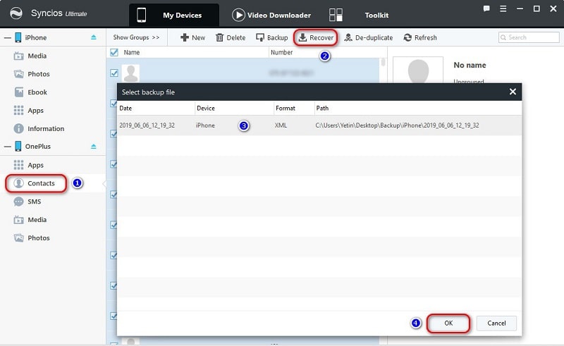Select backup row 2019_06_06_12_19_32
The height and width of the screenshot is (346, 564).
pos(319,125)
